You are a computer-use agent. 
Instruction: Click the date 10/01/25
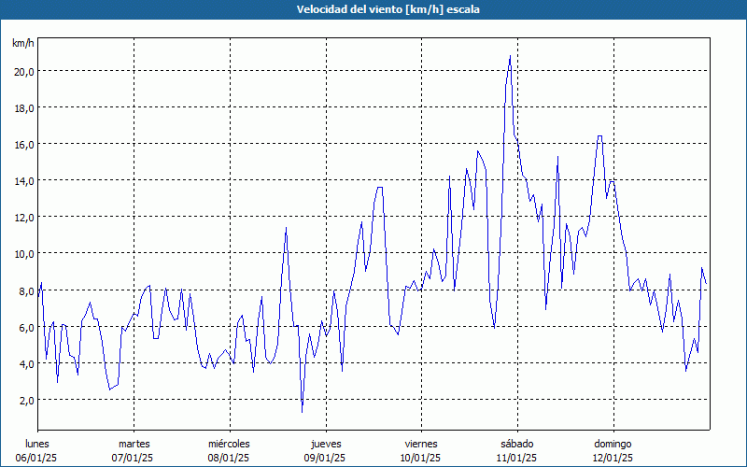pos(420,458)
